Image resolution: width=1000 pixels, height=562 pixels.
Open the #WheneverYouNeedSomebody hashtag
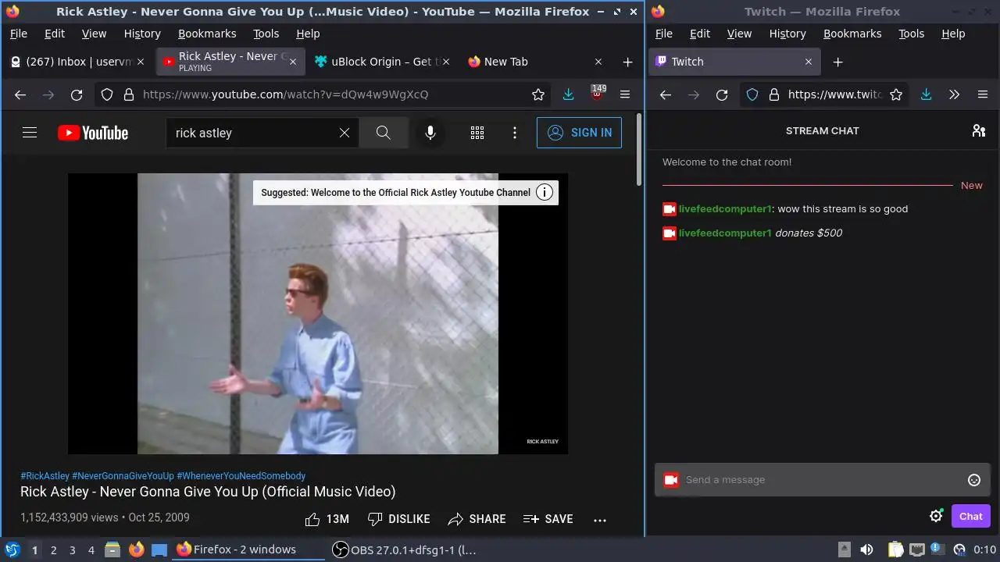point(241,475)
